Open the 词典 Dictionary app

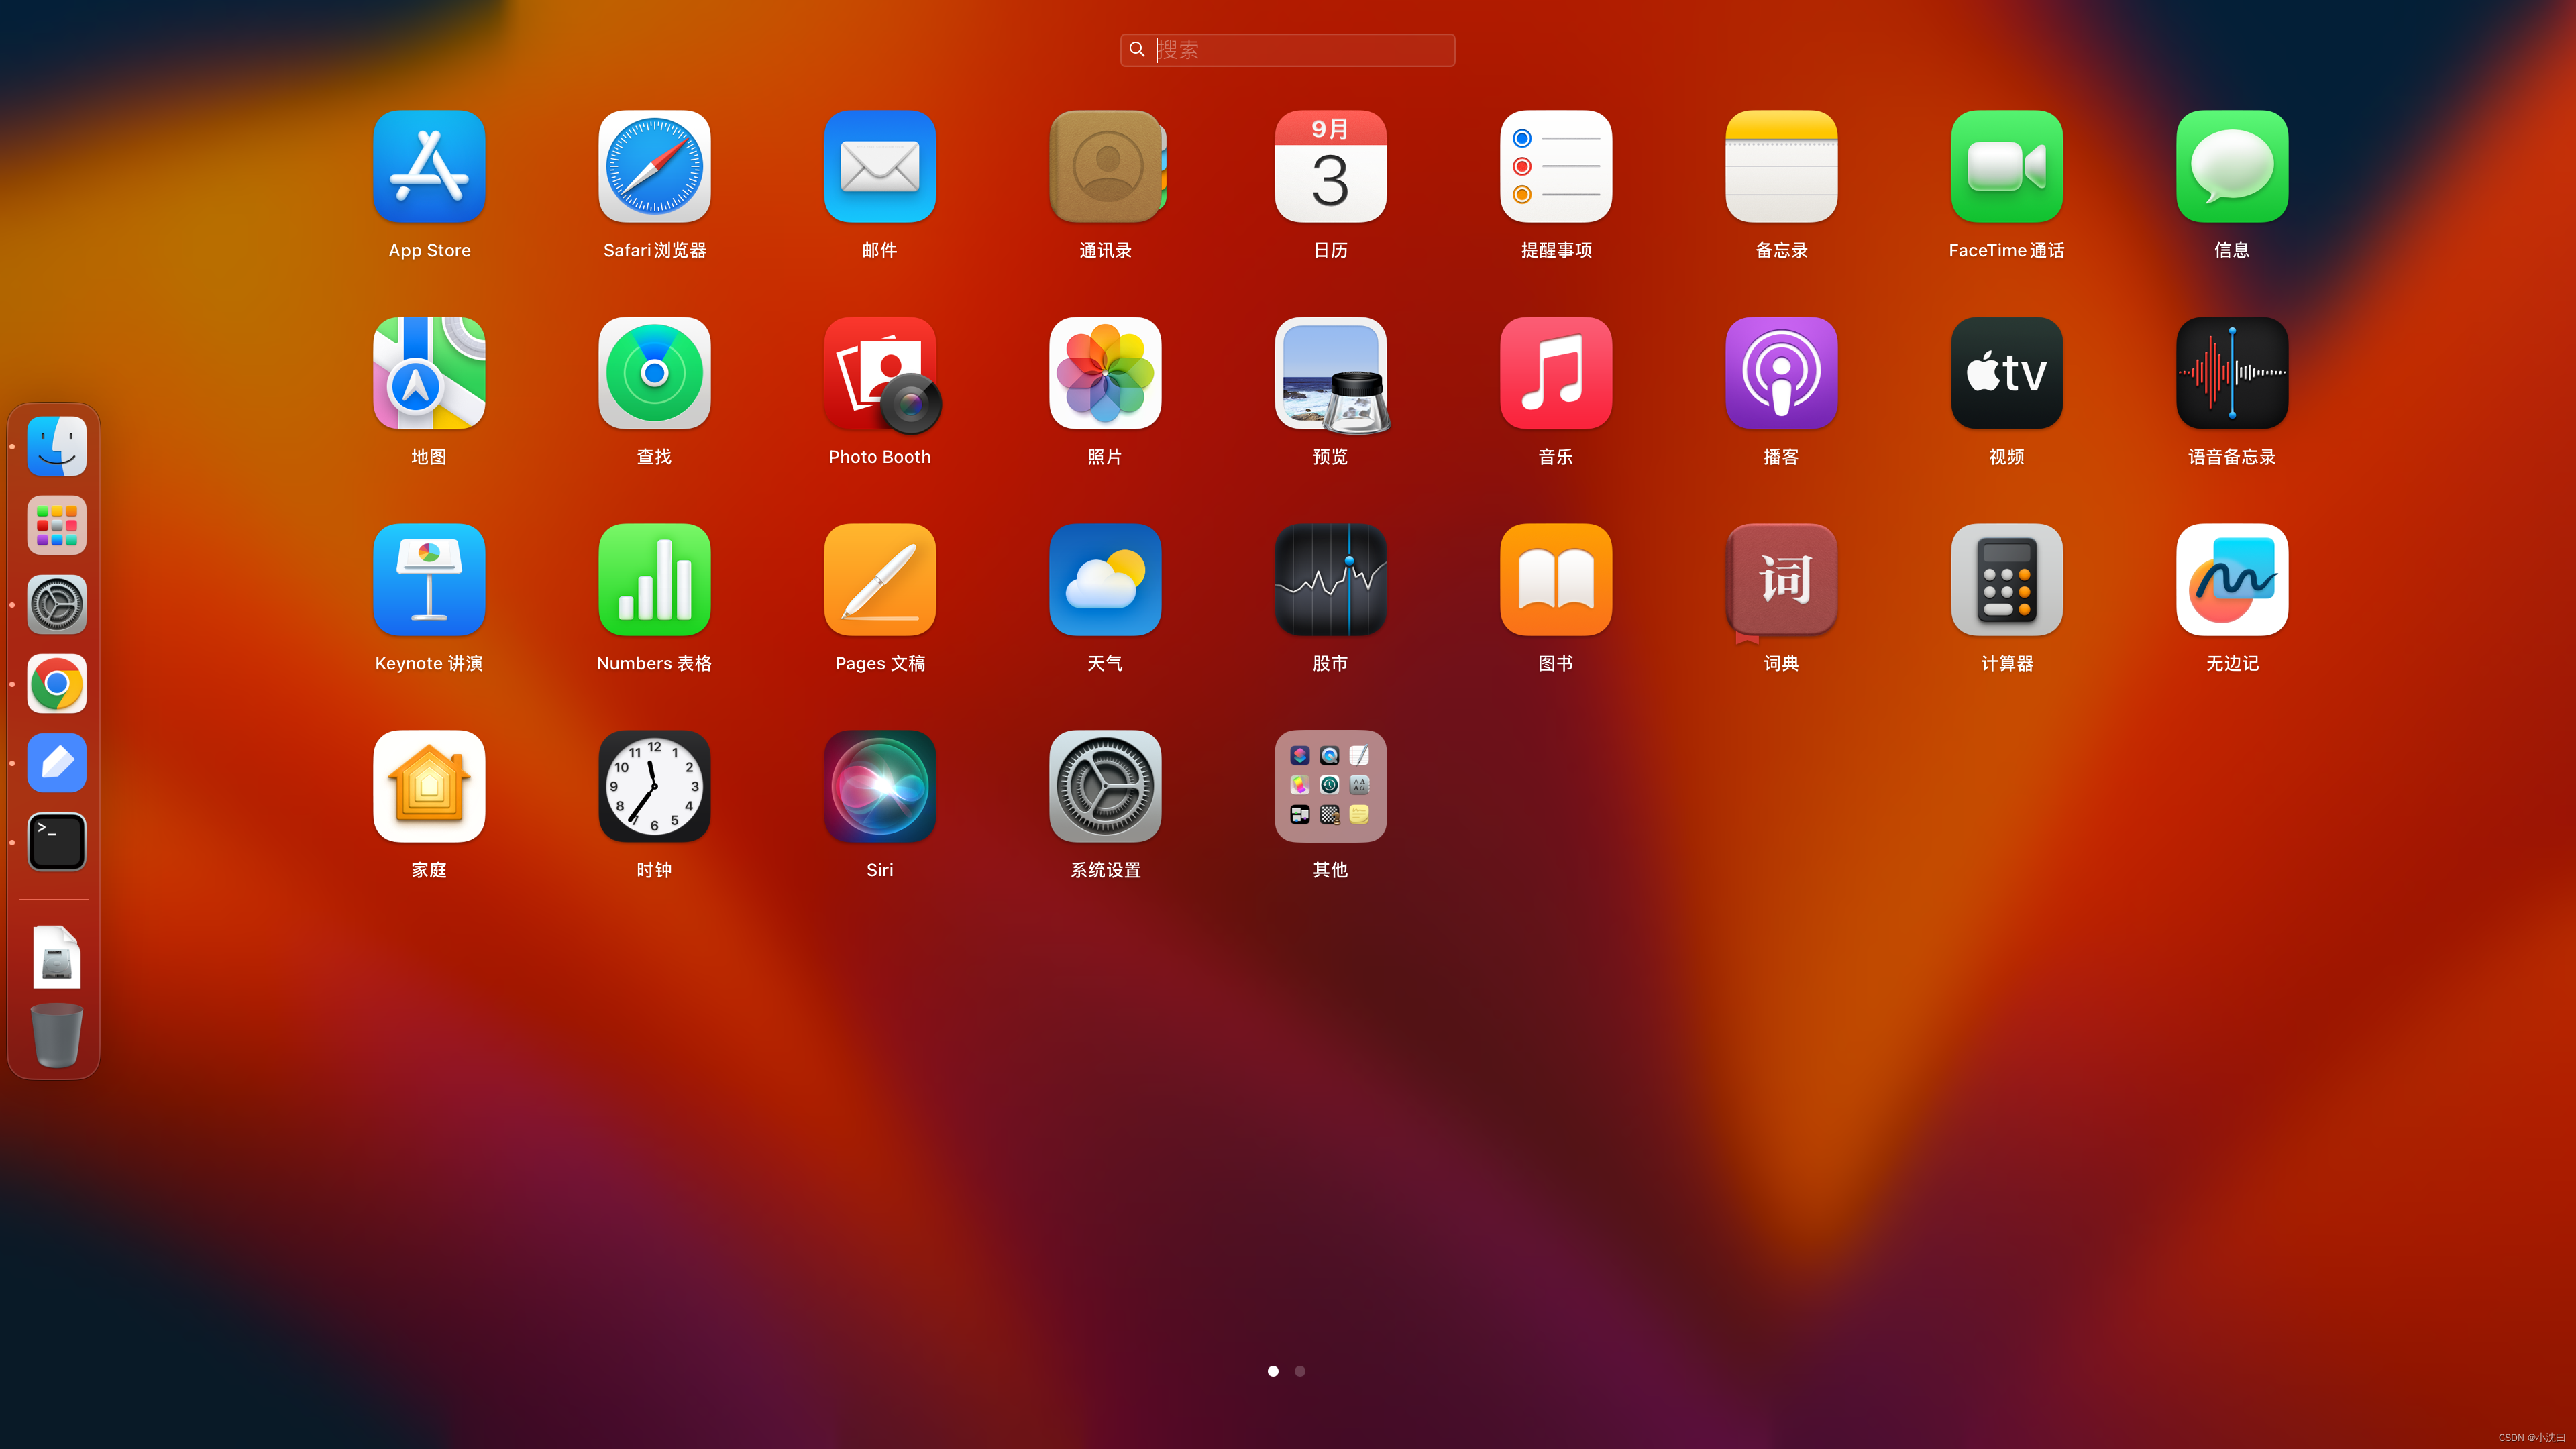pos(1781,580)
